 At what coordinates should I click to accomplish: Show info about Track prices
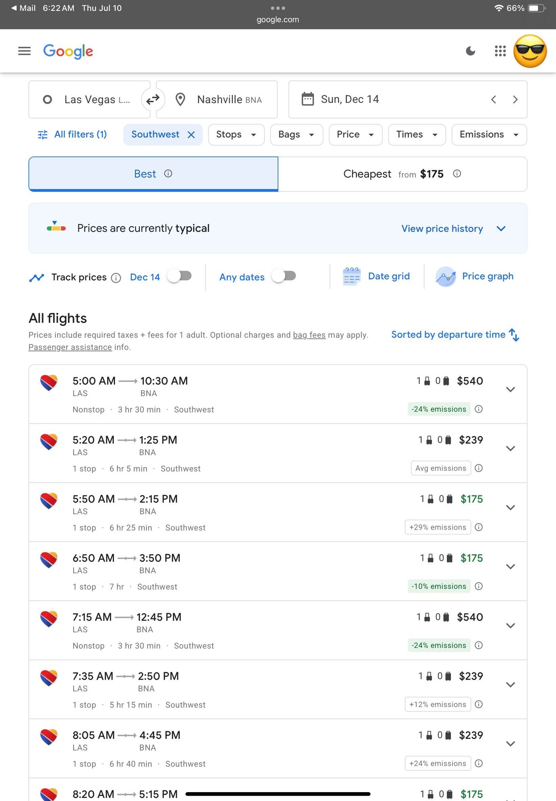click(116, 278)
